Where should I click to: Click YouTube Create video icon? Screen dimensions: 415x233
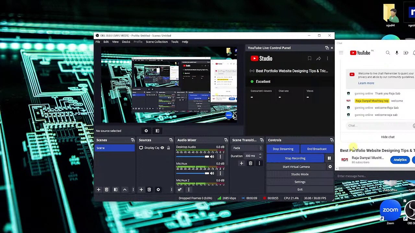406,53
